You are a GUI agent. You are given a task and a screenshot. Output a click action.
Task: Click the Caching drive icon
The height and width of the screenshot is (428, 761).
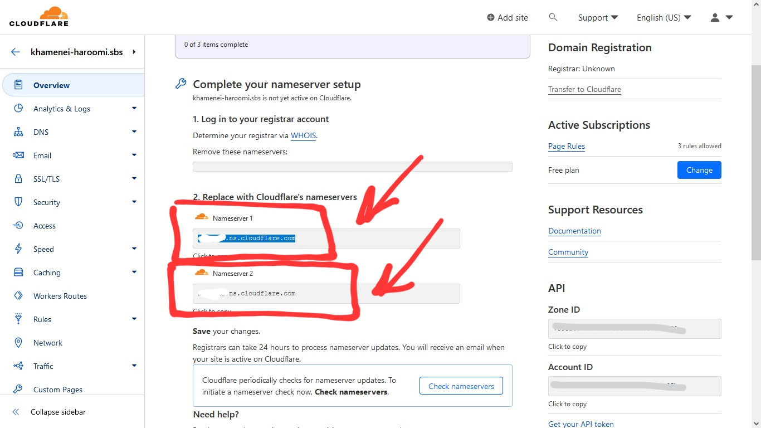18,273
